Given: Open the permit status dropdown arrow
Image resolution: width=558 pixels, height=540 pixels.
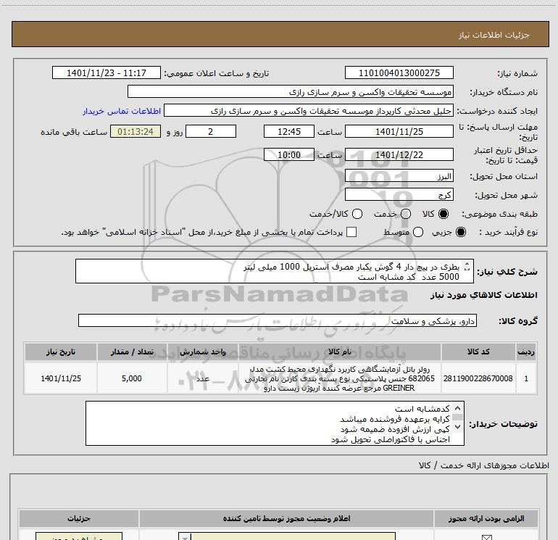Looking at the screenshot, I should coord(185,537).
